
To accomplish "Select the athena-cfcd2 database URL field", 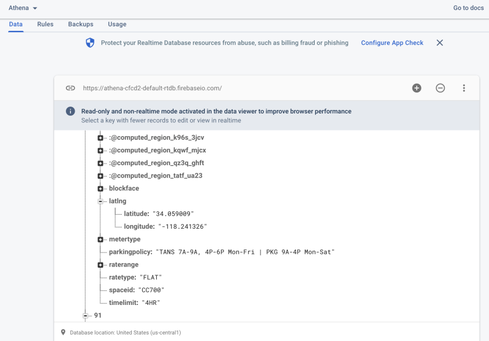I will [x=152, y=88].
